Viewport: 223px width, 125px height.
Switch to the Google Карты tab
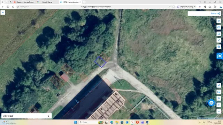point(47,2)
